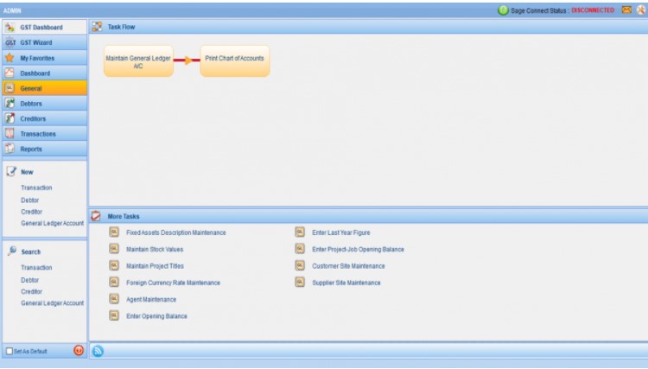This screenshot has height=369, width=648.
Task: Enable the Set As Default checkbox
Action: (10, 352)
